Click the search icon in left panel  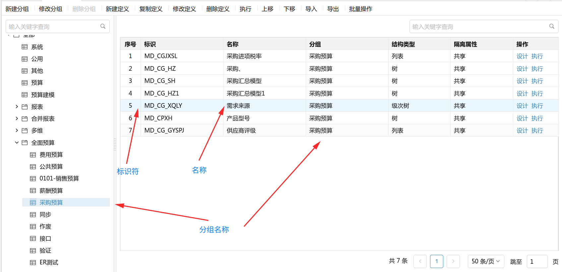click(x=103, y=26)
